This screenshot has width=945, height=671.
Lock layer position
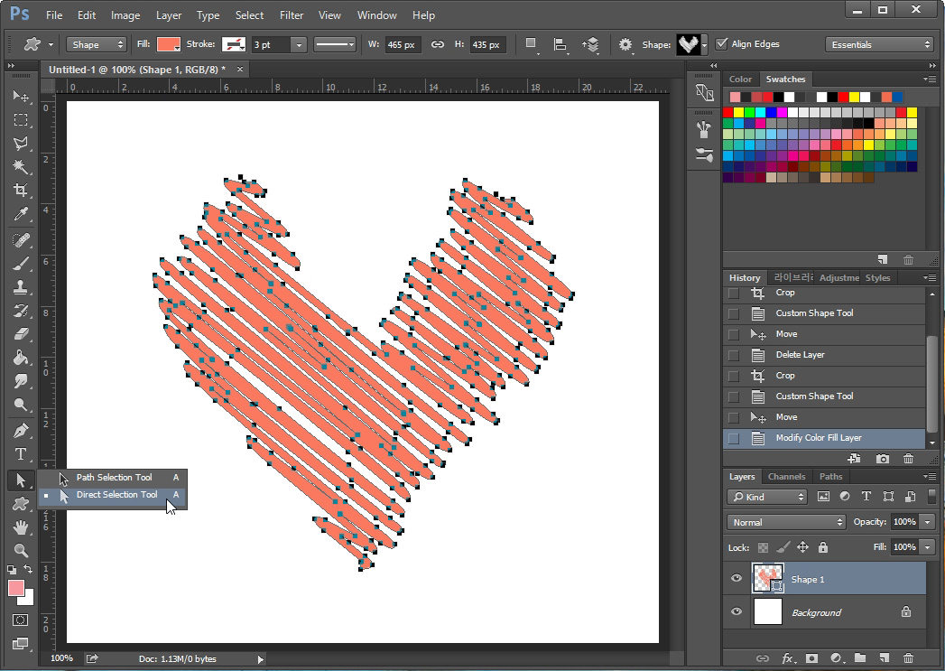[x=802, y=547]
